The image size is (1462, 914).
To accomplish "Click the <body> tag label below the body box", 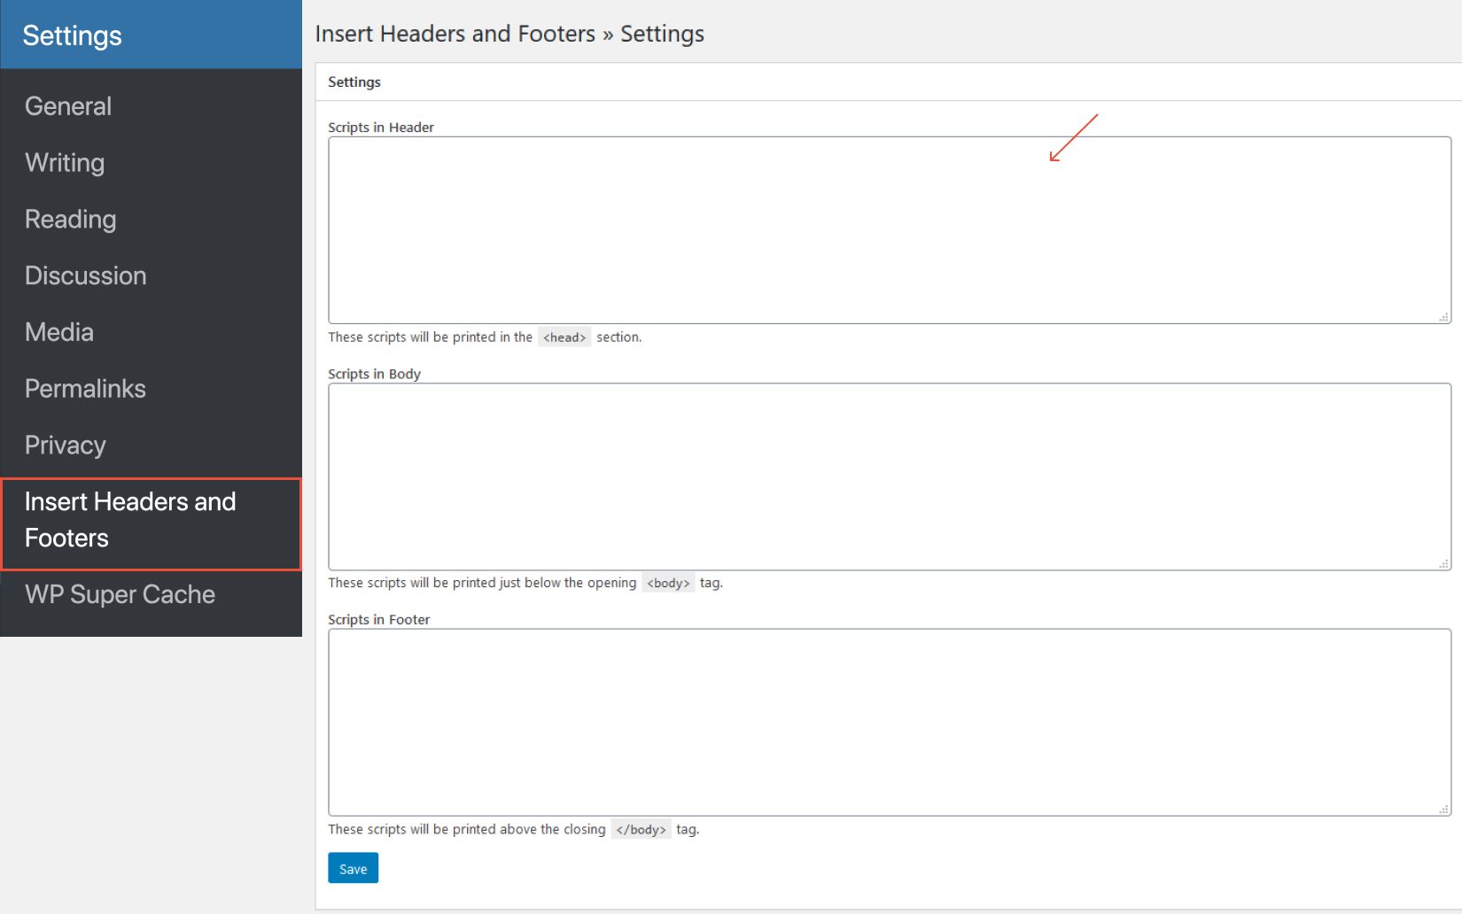I will pos(668,583).
